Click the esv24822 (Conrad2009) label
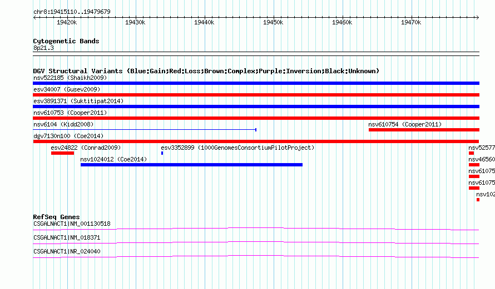Viewport: 495px width, 289px height. coord(86,148)
